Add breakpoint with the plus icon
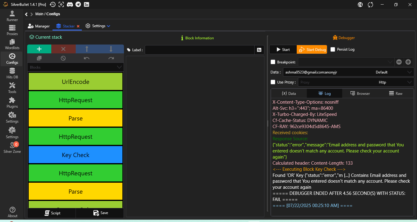This screenshot has width=417, height=222. [x=408, y=62]
